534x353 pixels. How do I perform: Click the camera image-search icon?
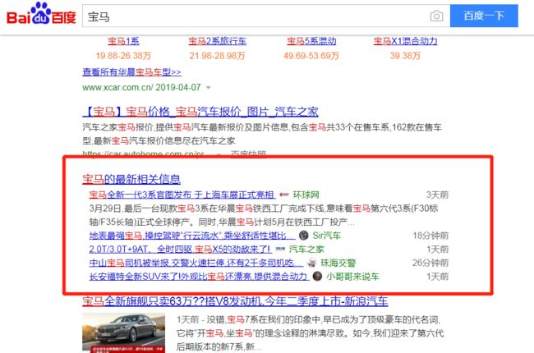point(436,16)
